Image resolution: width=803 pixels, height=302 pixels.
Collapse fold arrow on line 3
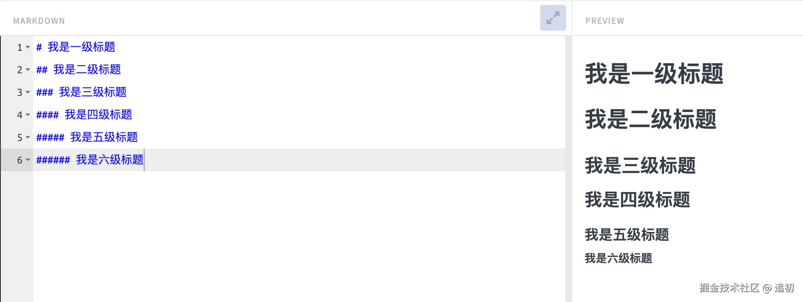pos(28,92)
